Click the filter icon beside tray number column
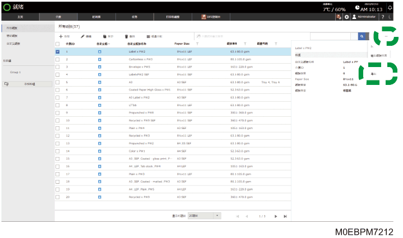Screen dimensions: 403x238 point(276,44)
